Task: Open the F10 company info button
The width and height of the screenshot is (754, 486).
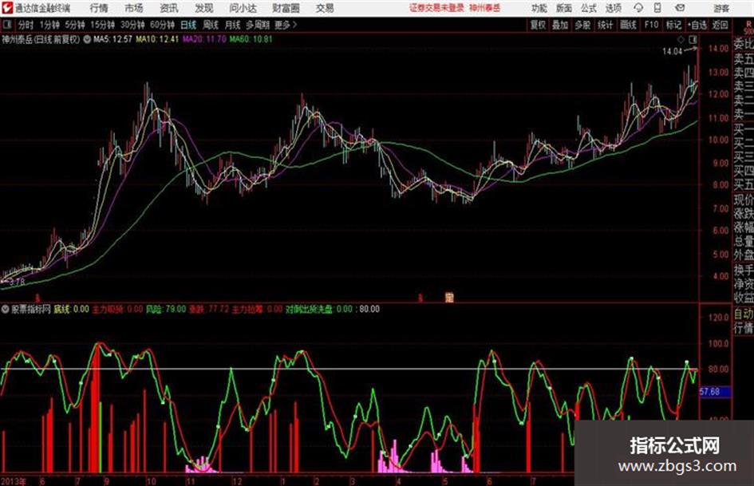Action: click(651, 25)
